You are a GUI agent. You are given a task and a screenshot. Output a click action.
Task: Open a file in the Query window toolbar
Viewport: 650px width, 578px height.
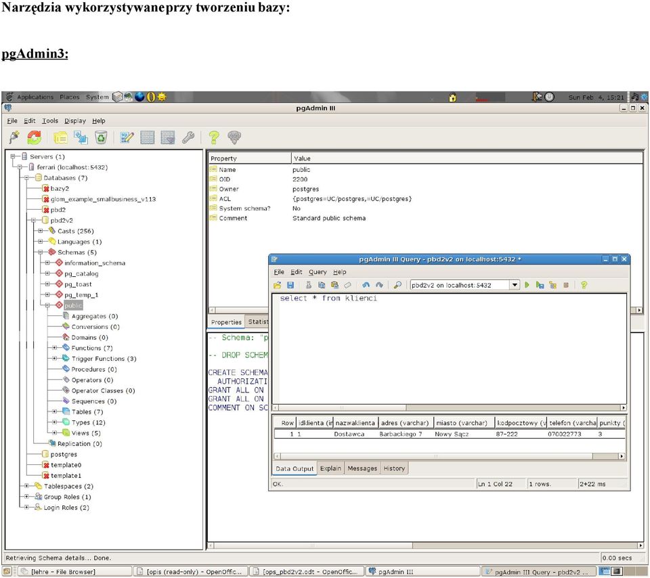[x=278, y=285]
